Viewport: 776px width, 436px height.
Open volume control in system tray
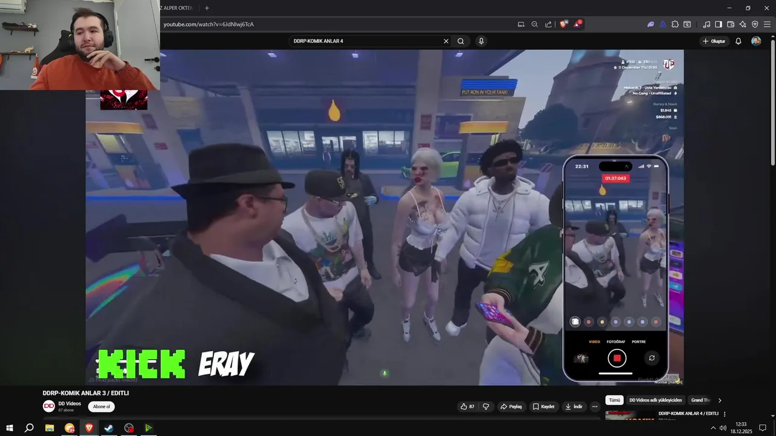tap(723, 428)
